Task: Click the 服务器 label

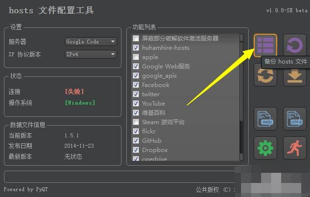Action: click(18, 42)
